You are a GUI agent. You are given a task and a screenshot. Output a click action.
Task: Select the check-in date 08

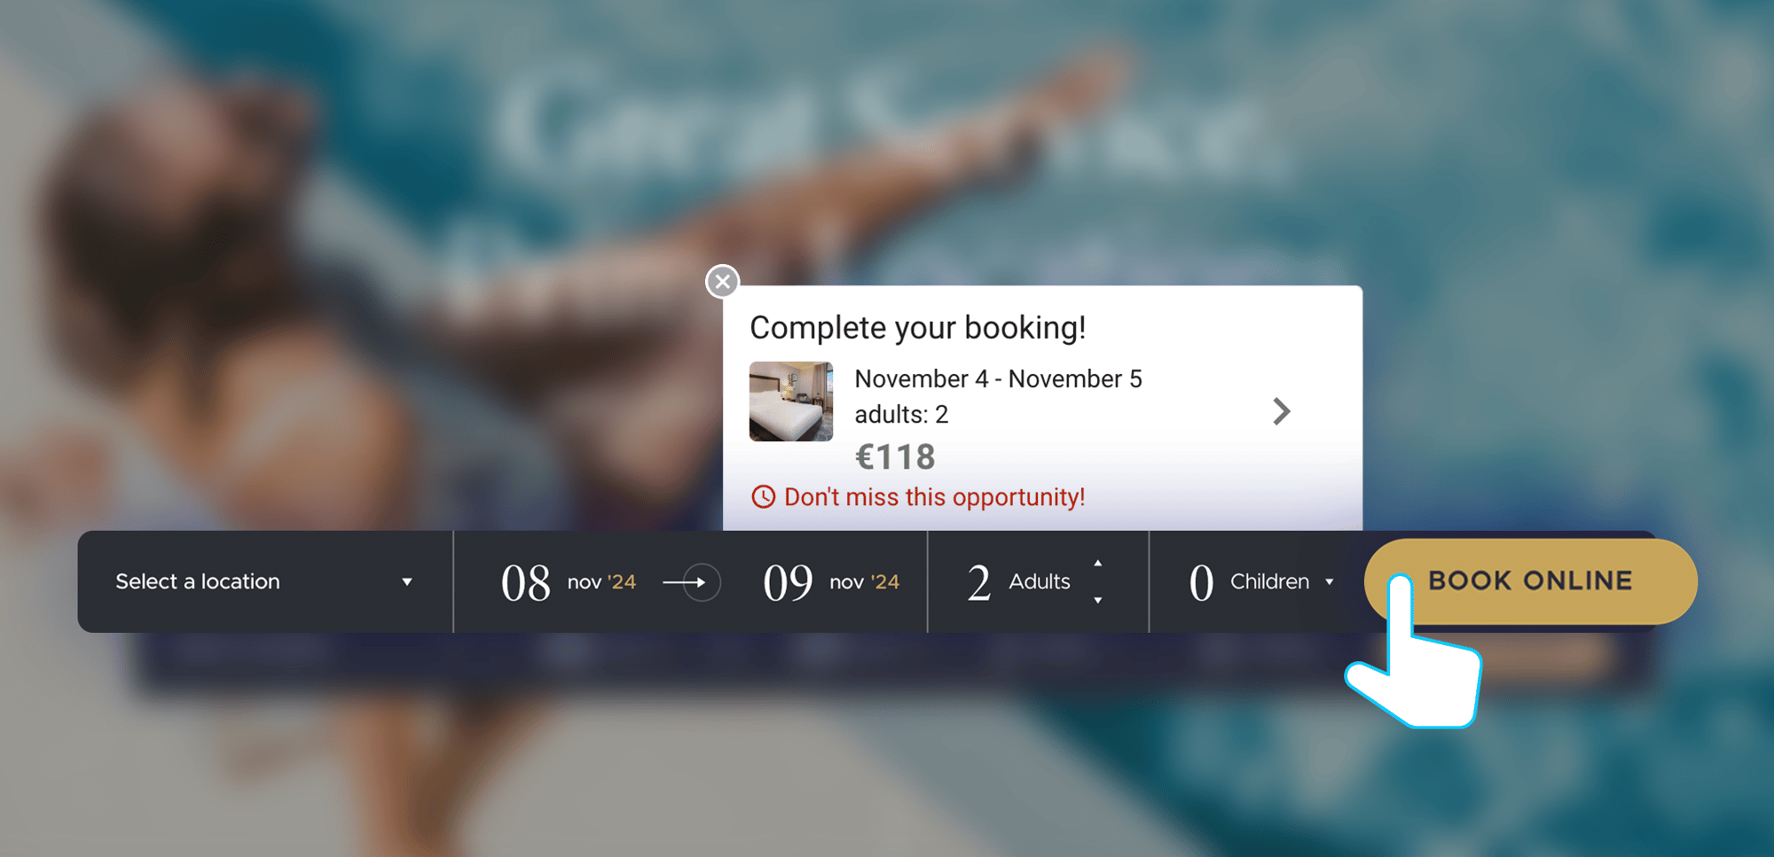point(526,583)
